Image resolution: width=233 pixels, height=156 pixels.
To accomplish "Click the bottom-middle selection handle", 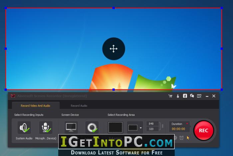I will click(x=114, y=90).
